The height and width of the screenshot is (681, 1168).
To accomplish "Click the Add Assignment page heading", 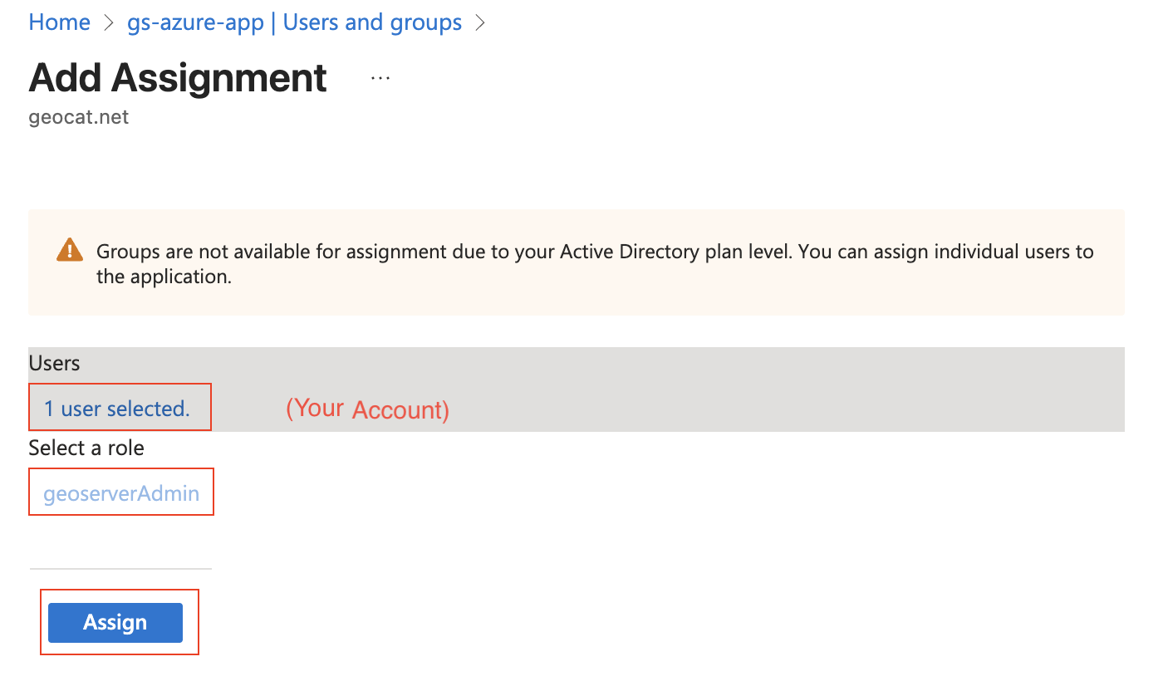I will point(178,78).
